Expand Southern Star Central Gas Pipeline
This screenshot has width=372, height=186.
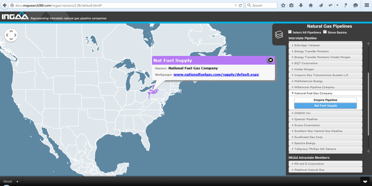tap(325, 131)
